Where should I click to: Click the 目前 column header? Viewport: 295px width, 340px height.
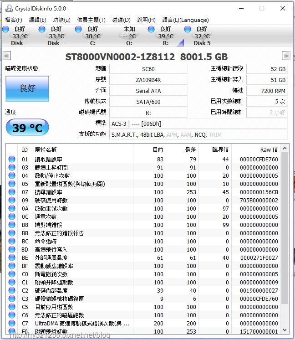pyautogui.click(x=149, y=150)
